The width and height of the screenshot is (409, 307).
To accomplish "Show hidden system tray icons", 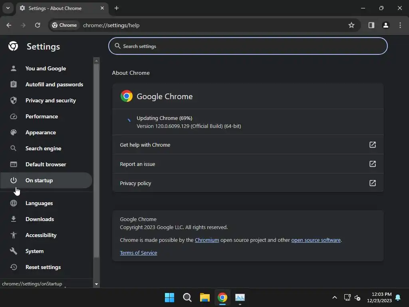I will coord(335,297).
